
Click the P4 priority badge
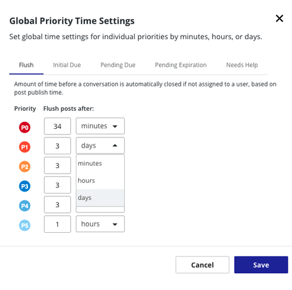click(25, 206)
